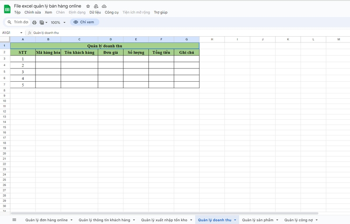Viewport: 350px width, 224px height.
Task: Open 'Quản lý công nợ' tab arrow
Action: (316, 220)
